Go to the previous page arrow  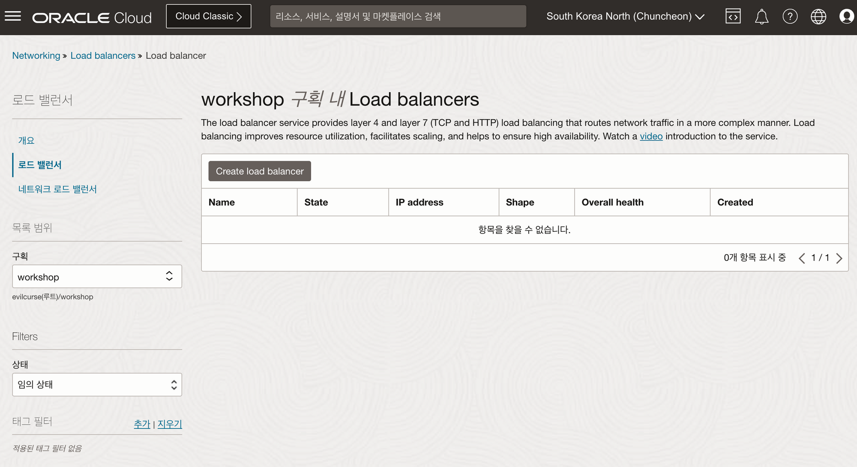(802, 258)
